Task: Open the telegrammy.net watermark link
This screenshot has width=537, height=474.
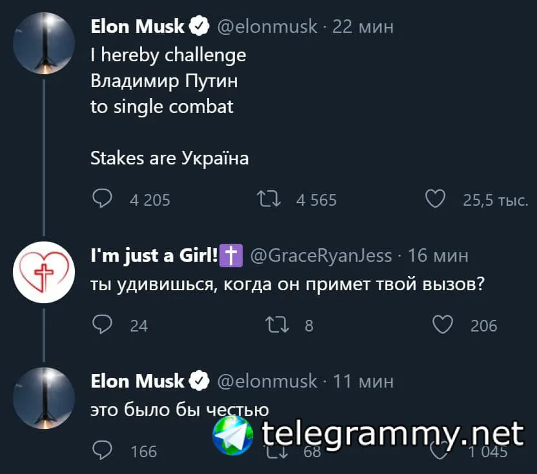Action: 392,434
